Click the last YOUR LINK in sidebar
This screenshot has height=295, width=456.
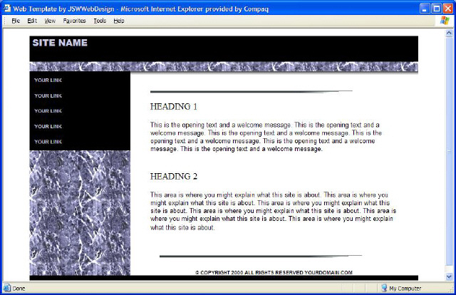[48, 142]
